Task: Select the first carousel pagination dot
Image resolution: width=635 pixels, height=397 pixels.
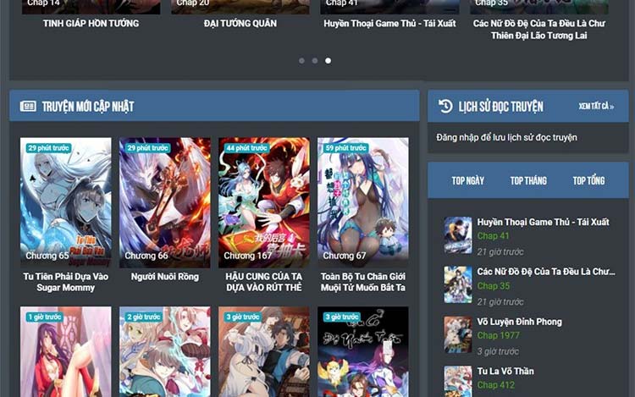Action: coord(301,61)
